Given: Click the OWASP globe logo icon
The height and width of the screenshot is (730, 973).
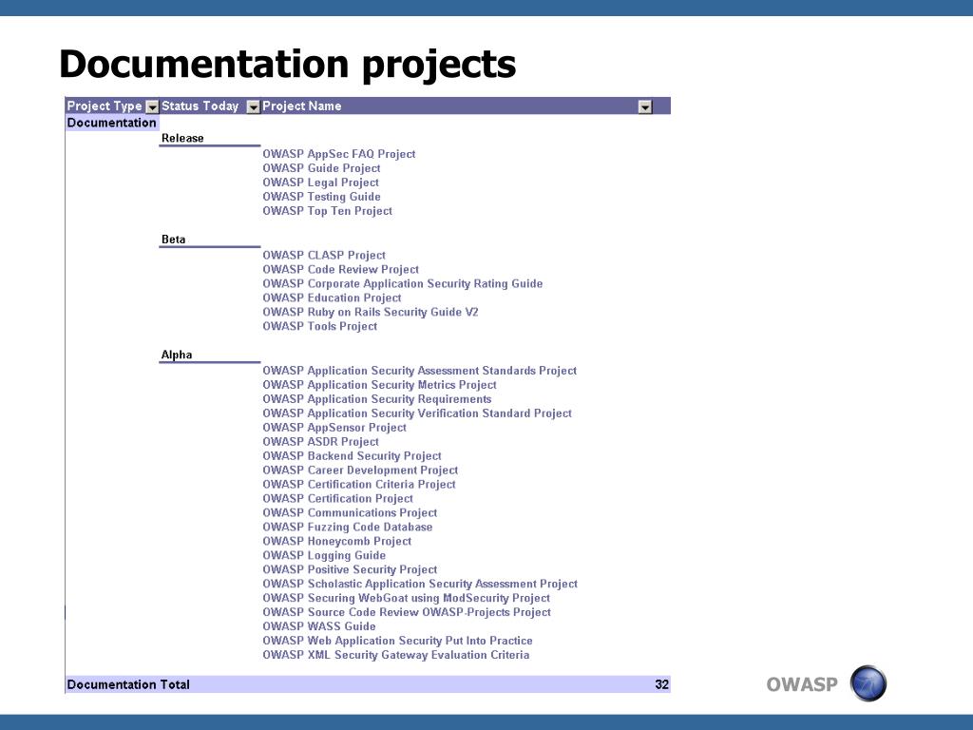Looking at the screenshot, I should coord(868,683).
